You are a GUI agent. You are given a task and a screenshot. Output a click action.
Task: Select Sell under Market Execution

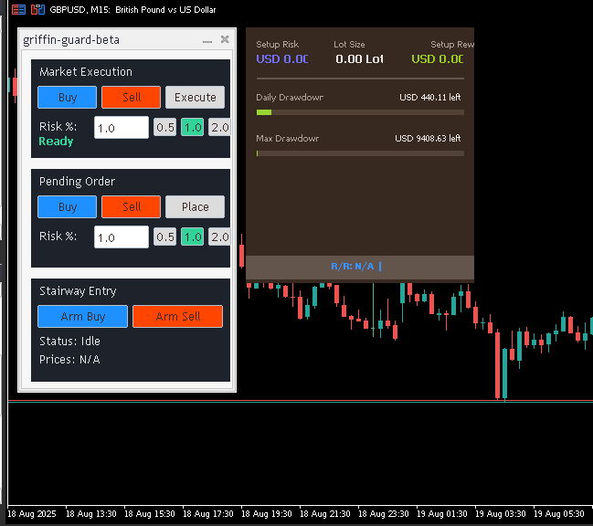tap(131, 97)
